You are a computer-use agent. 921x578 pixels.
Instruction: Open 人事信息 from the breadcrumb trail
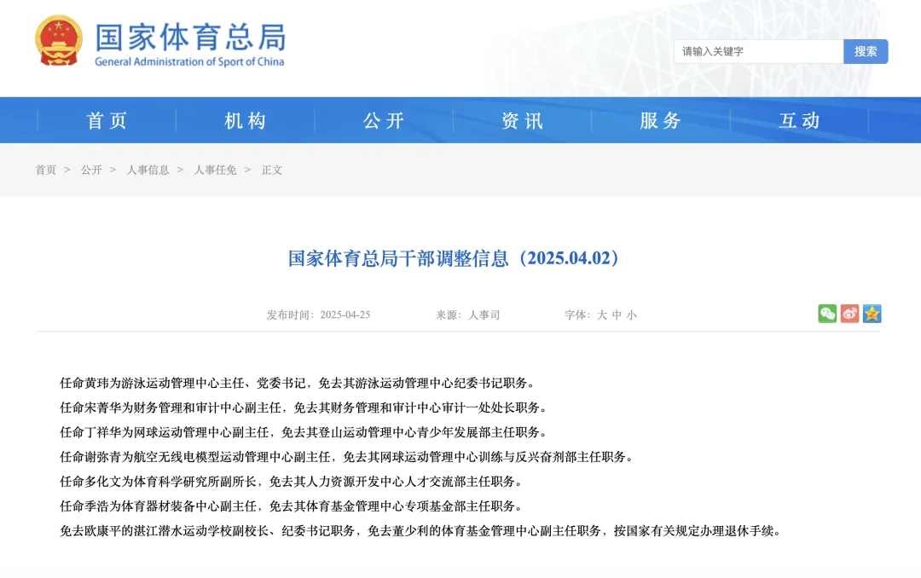(x=148, y=171)
